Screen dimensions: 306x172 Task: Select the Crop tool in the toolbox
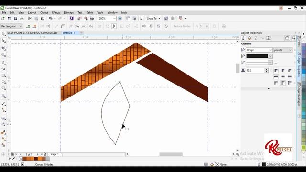click(3, 48)
